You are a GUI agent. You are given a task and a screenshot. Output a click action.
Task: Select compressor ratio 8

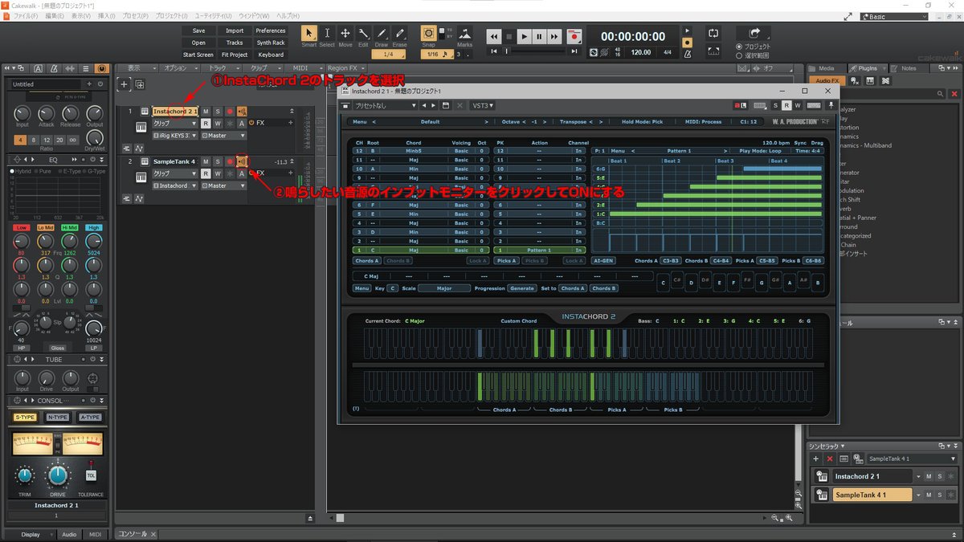click(x=34, y=140)
